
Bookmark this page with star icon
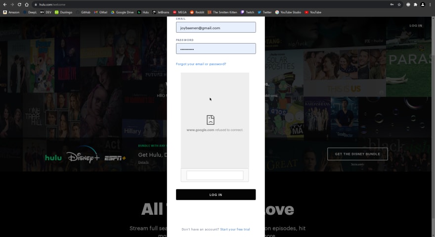(x=399, y=4)
